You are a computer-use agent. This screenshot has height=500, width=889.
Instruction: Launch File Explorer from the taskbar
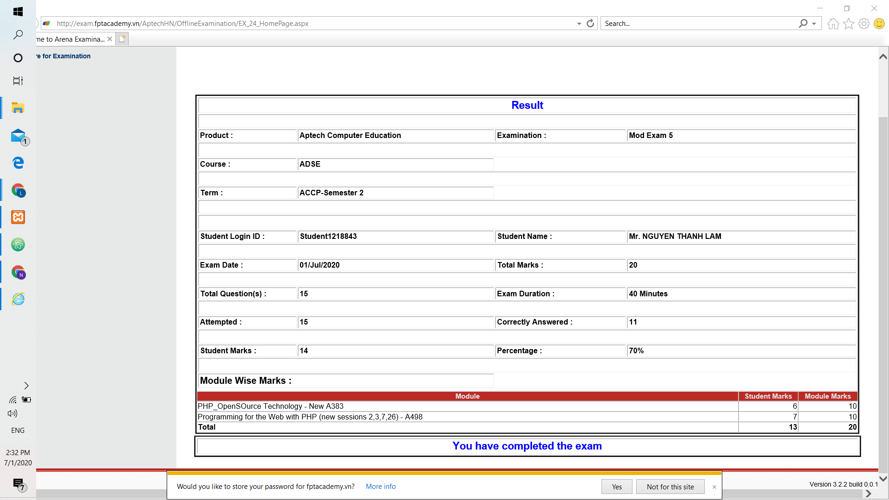[x=18, y=108]
